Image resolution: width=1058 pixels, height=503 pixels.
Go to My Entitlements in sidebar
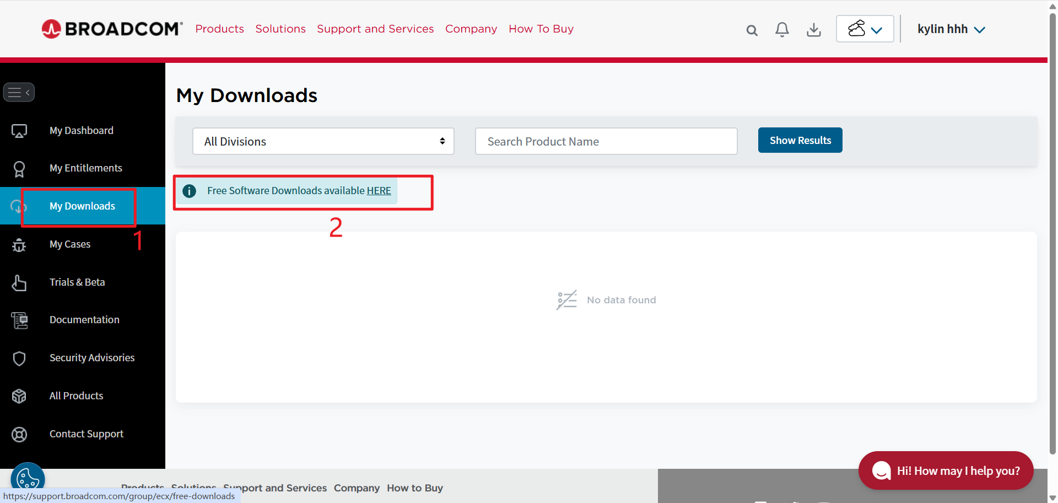(x=86, y=168)
